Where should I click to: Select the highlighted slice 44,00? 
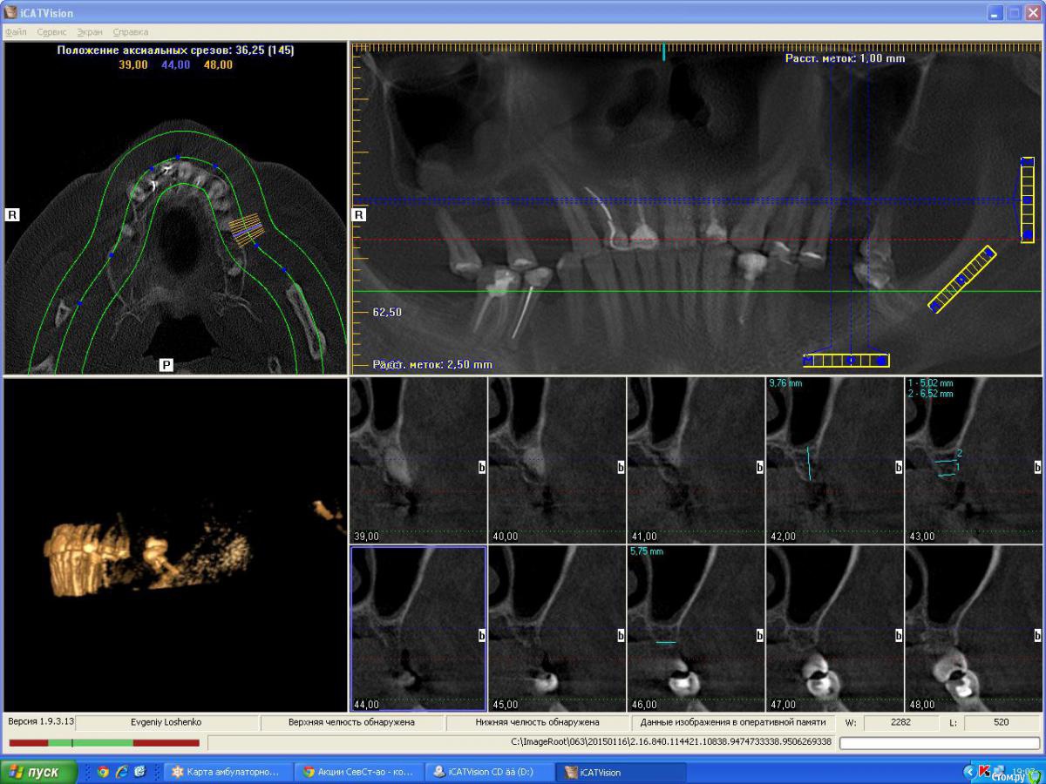(418, 628)
